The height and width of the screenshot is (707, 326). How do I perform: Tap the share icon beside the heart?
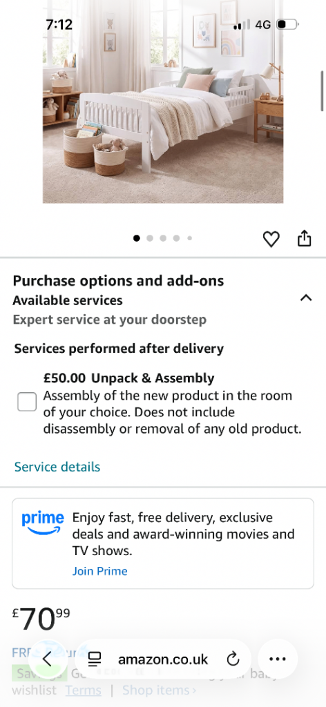(x=305, y=238)
